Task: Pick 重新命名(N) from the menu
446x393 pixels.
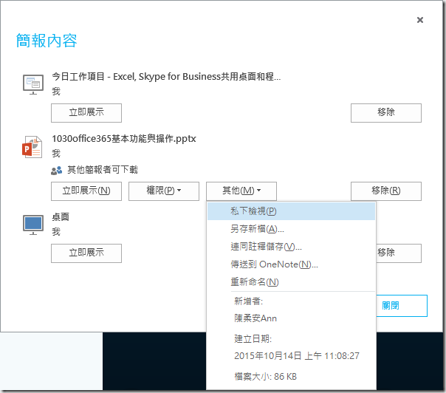Action: click(255, 282)
